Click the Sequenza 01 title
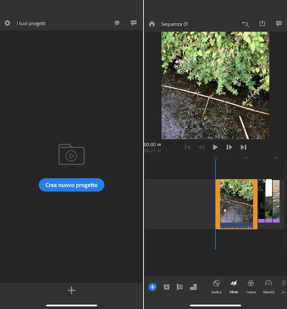Screen dimensions: 287x309 175,24
